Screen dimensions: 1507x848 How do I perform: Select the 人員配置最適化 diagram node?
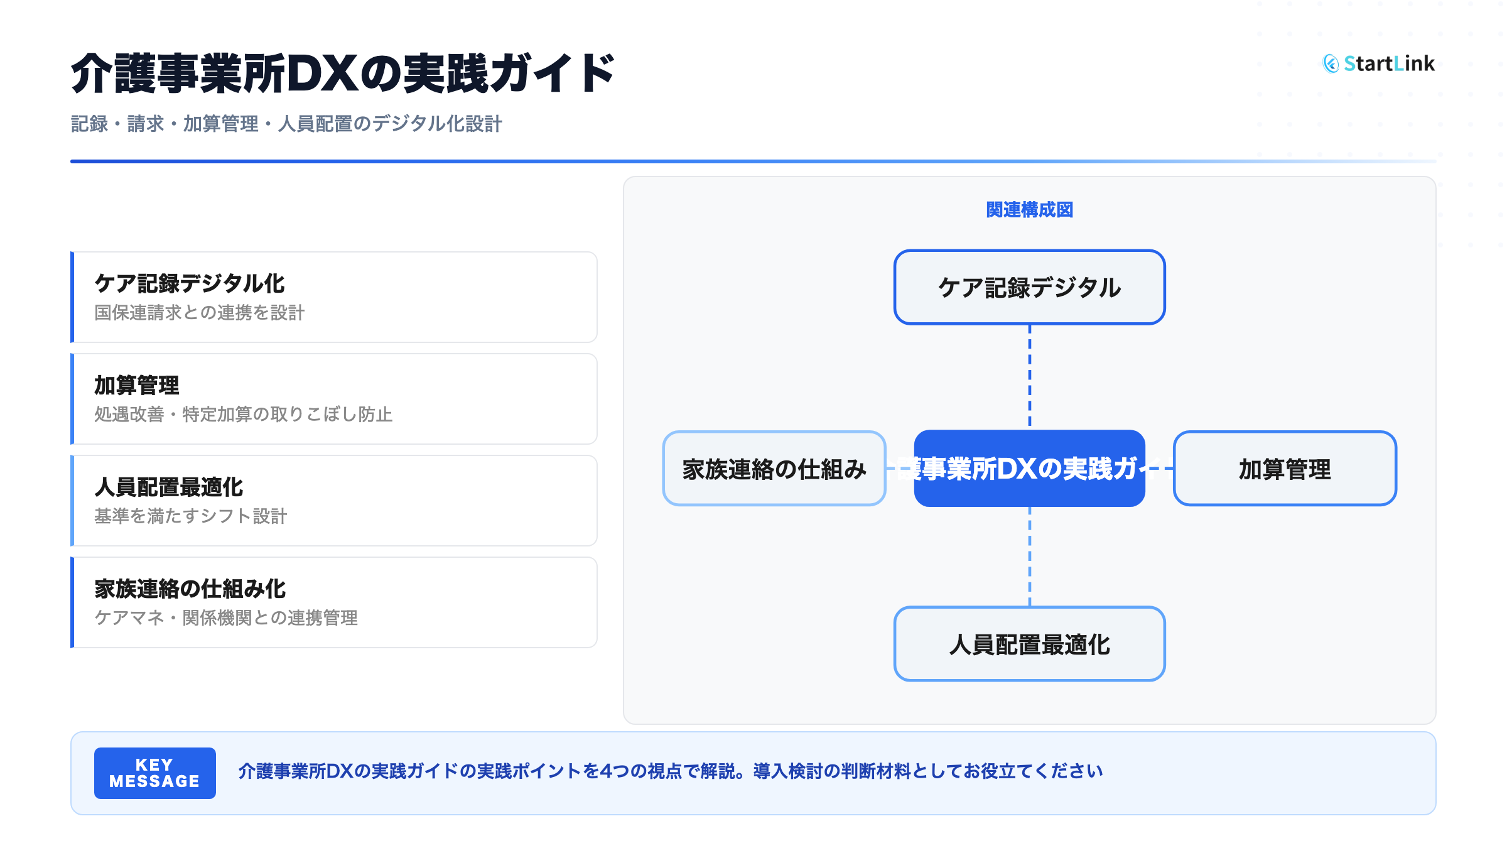point(1029,644)
